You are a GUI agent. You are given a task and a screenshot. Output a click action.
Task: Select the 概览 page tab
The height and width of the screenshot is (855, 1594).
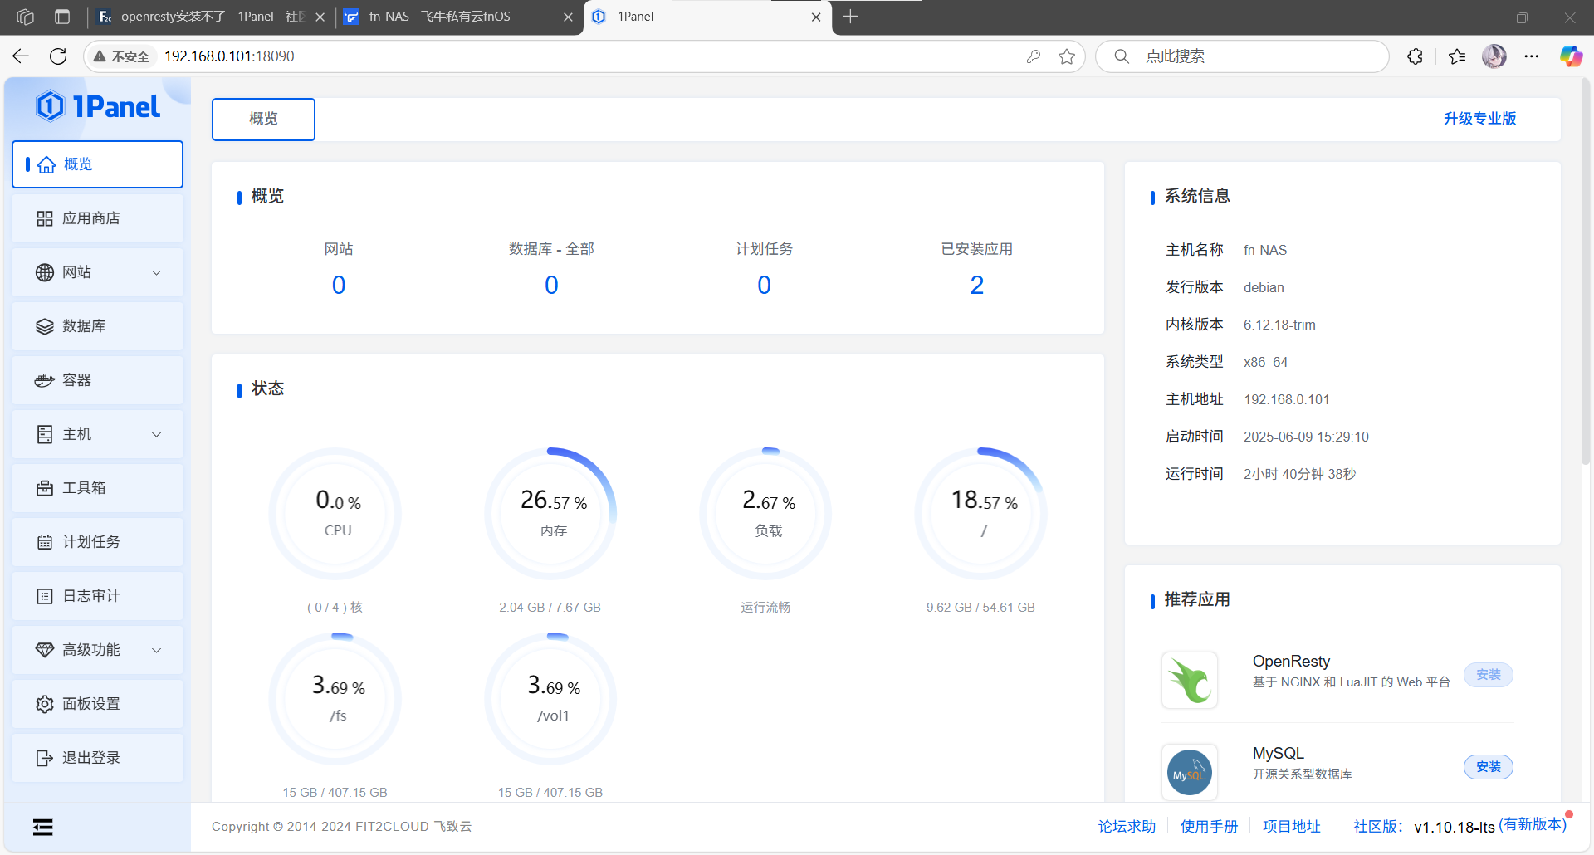[263, 119]
